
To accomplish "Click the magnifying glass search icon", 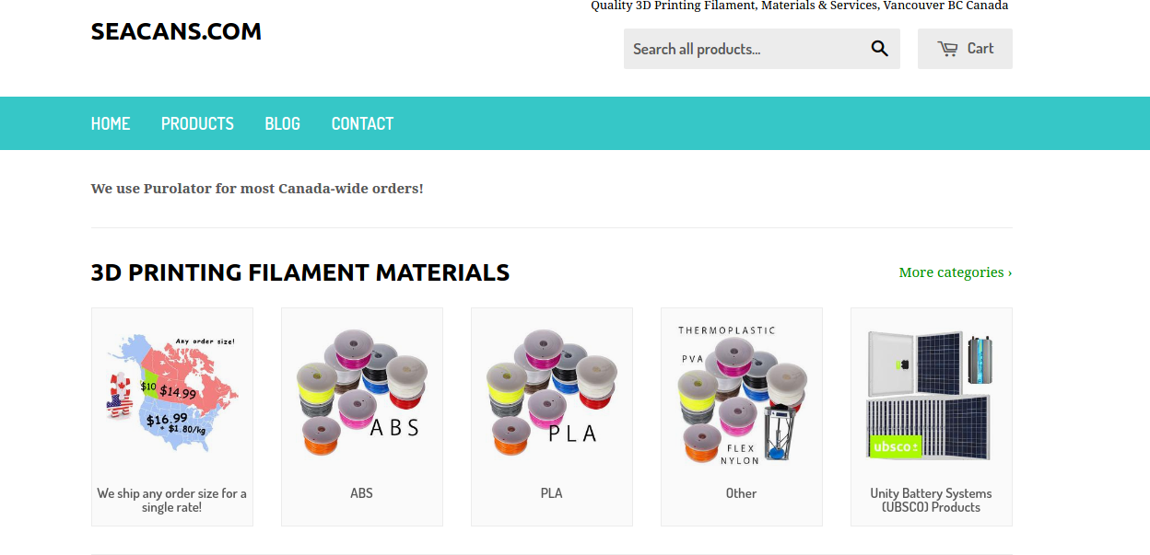I will [x=879, y=49].
